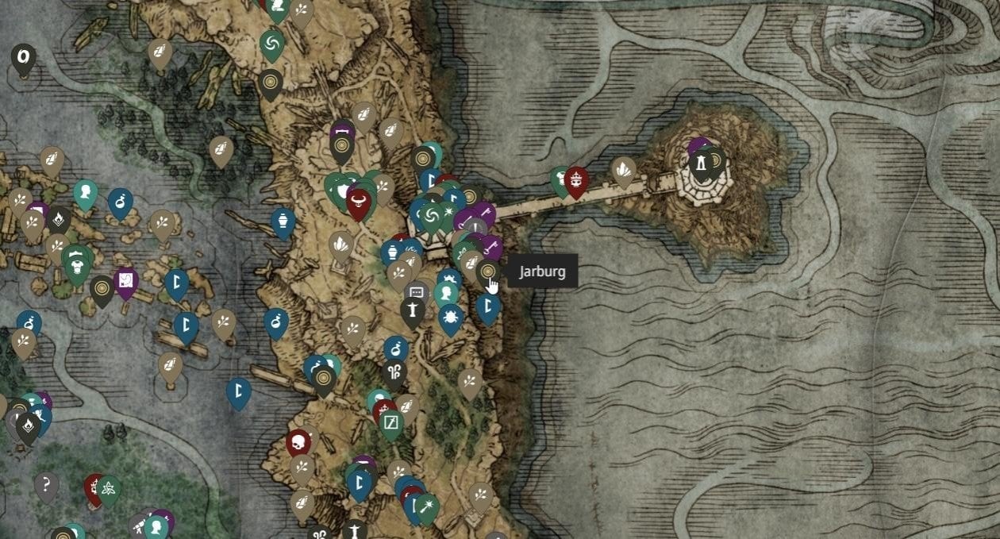Click the black zero marker in the water
This screenshot has width=1000, height=539.
[23, 58]
